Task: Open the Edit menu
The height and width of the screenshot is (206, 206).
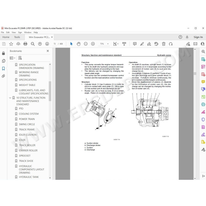Action: point(8,32)
